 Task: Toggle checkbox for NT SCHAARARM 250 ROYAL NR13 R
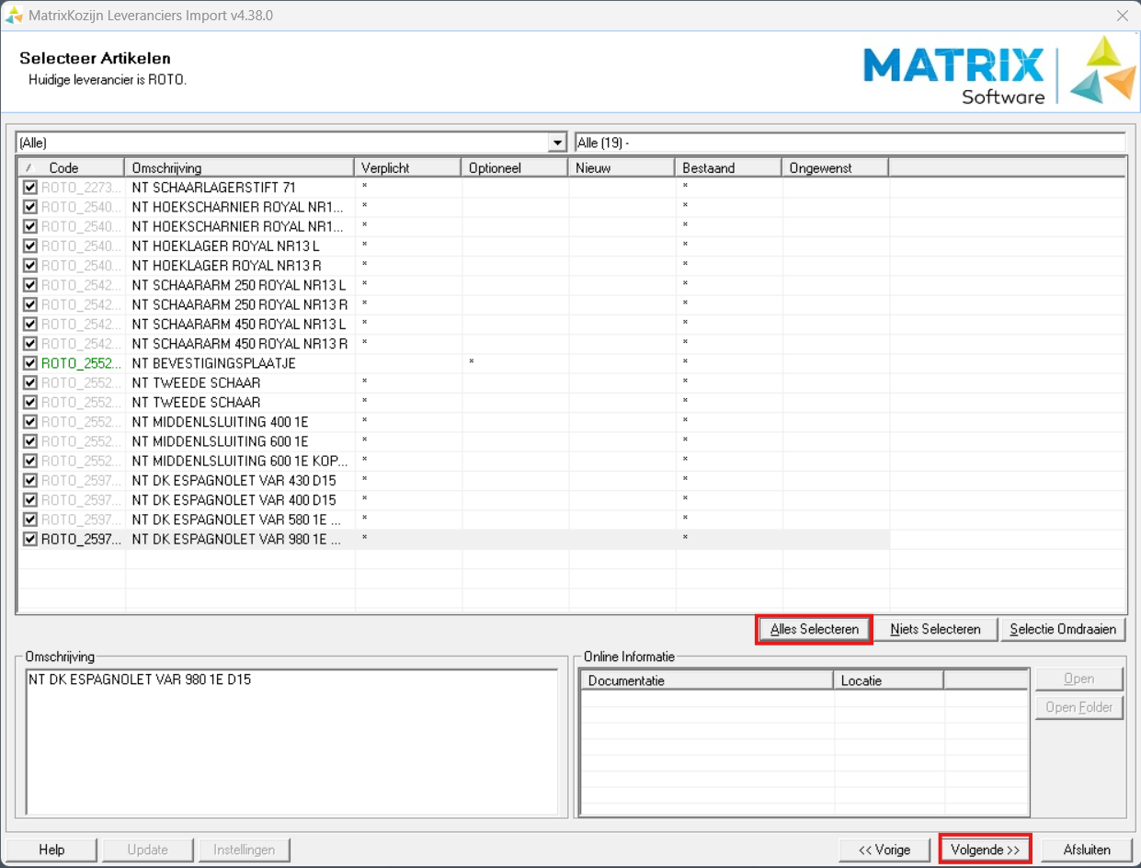coord(30,304)
